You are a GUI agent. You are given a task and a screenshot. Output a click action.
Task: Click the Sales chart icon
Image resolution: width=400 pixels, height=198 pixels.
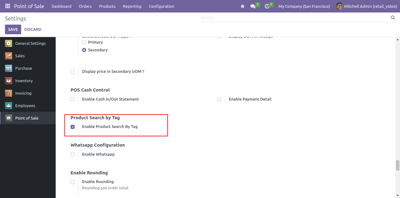tap(8, 56)
